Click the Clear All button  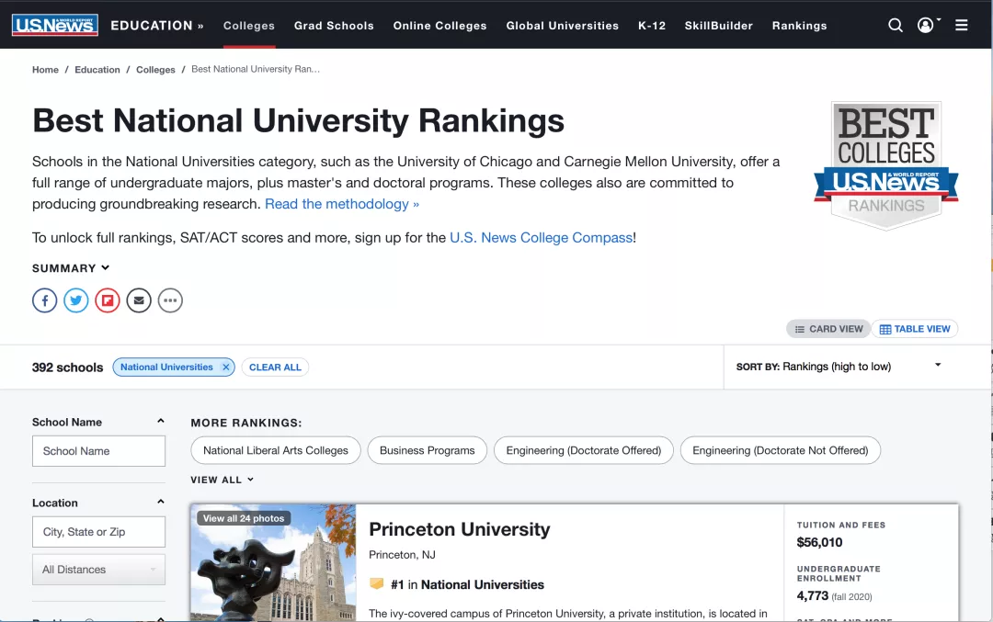(275, 367)
